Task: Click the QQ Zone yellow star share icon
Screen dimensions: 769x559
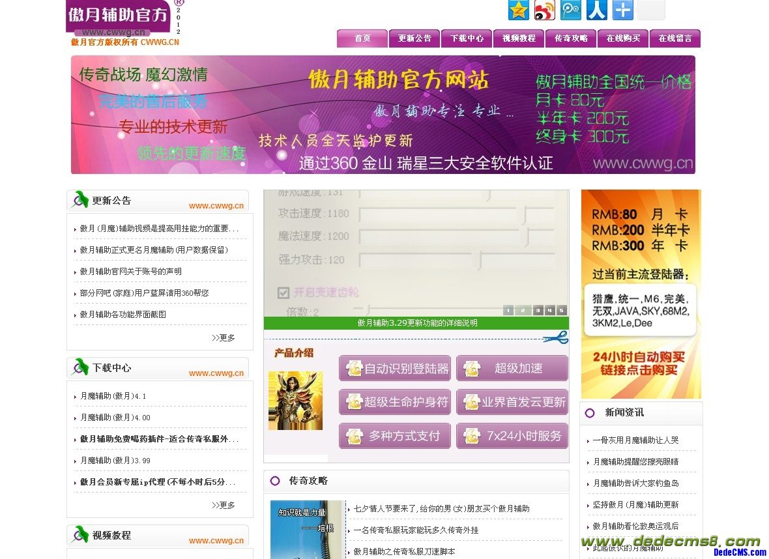Action: pos(518,10)
